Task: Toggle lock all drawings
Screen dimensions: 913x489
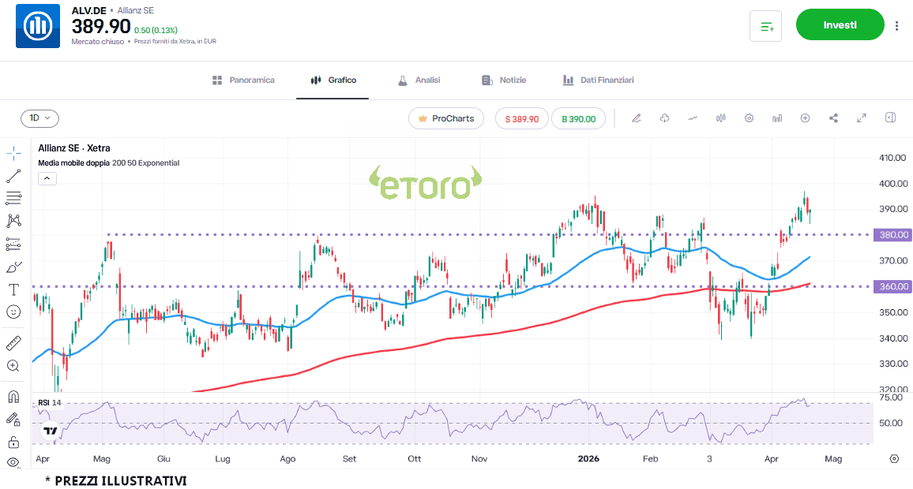Action: [x=13, y=441]
